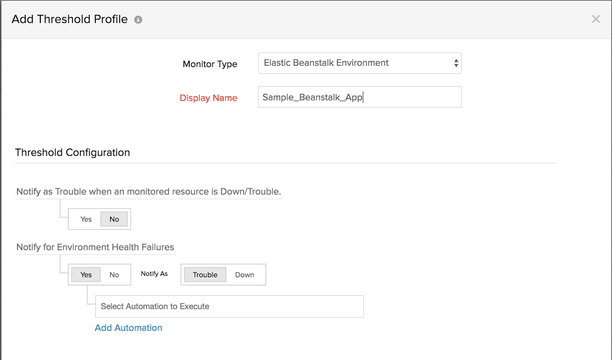Click the Add Threshold Profile title text
The image size is (612, 360).
[70, 19]
